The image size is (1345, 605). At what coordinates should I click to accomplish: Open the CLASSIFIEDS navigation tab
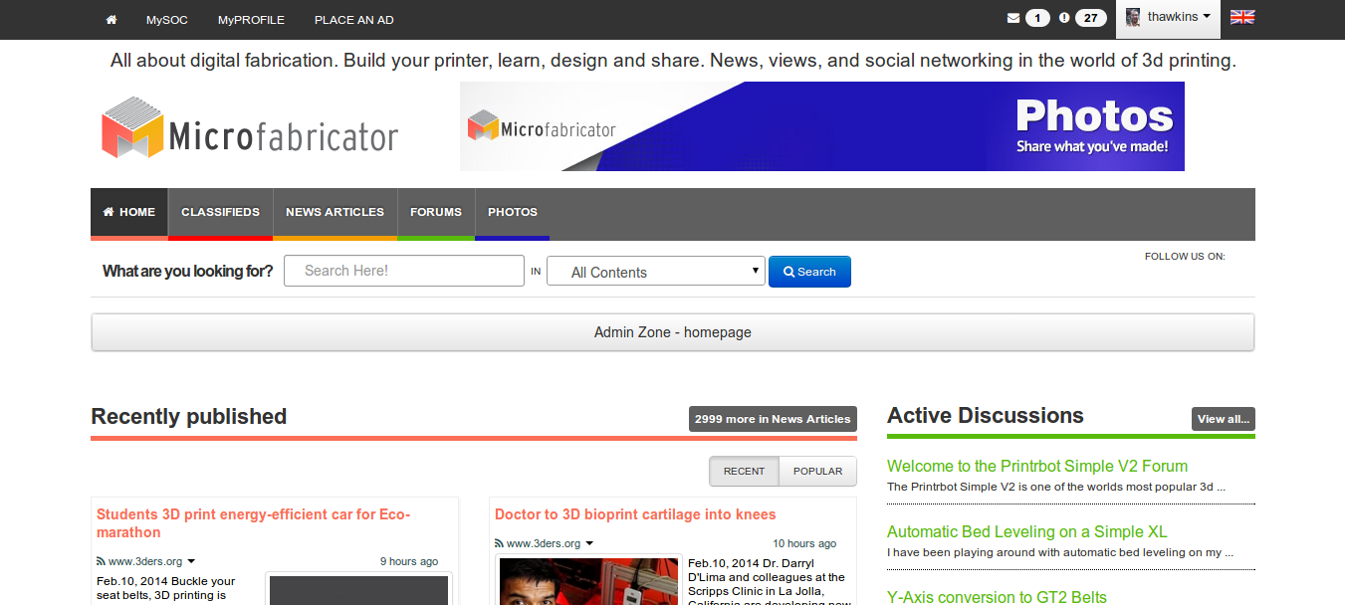220,212
